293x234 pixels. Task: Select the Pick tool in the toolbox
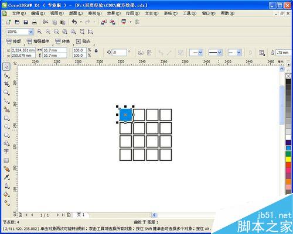pyautogui.click(x=6, y=67)
